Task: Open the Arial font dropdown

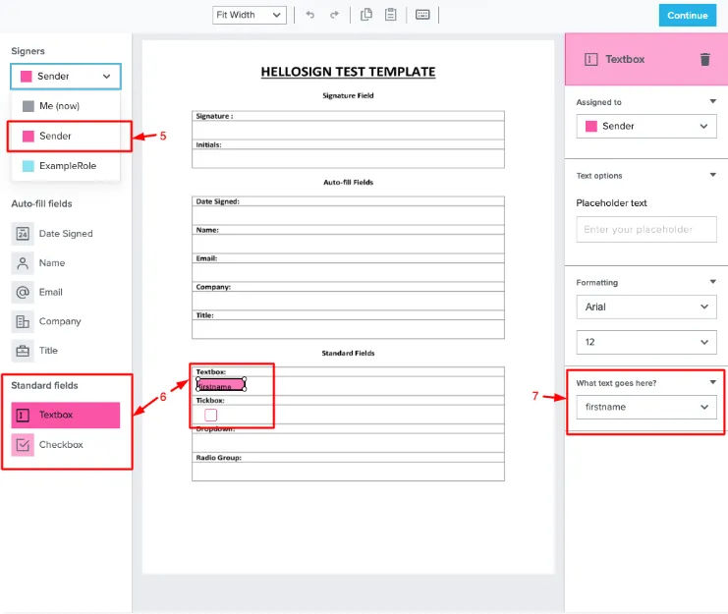Action: 646,307
